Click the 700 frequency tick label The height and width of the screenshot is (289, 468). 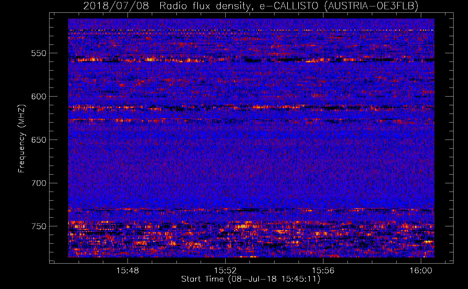(x=39, y=183)
